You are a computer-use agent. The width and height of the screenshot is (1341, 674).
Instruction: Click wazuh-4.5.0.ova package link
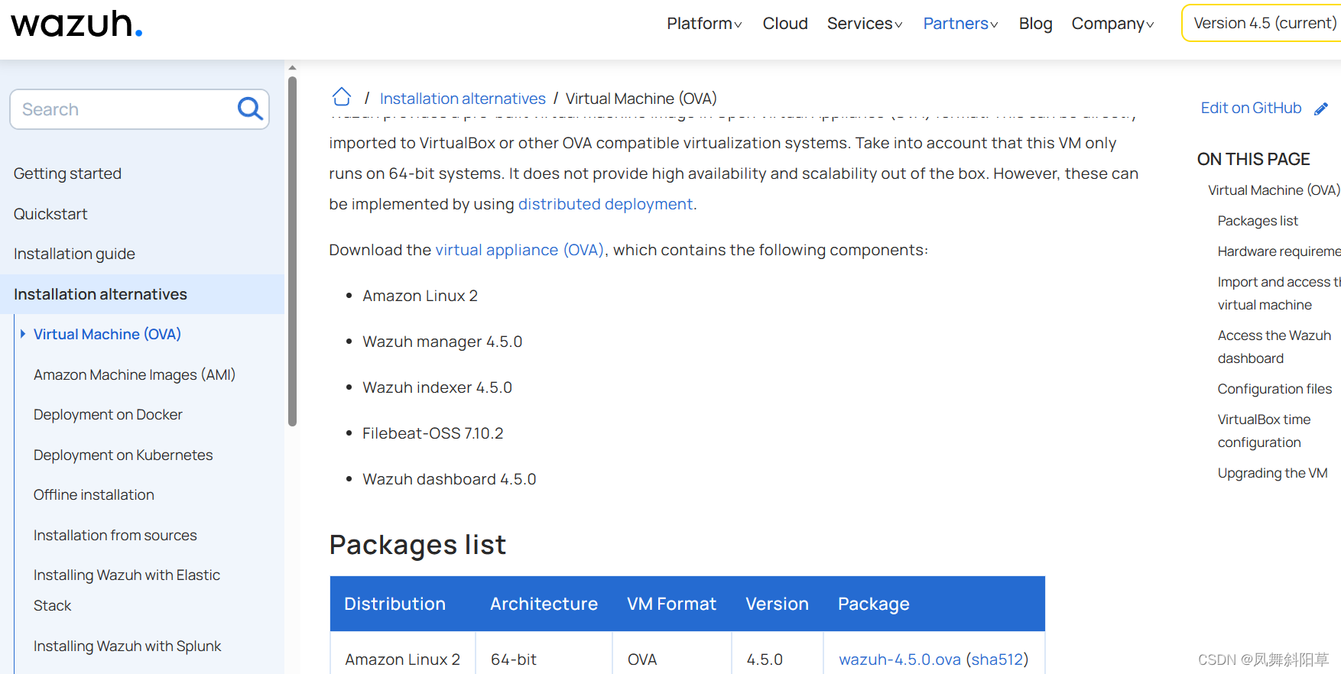pyautogui.click(x=900, y=659)
